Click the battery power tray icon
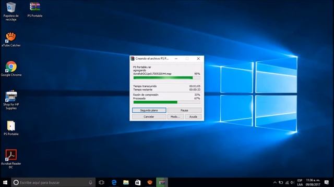This screenshot has width=334, height=187. 281,182
